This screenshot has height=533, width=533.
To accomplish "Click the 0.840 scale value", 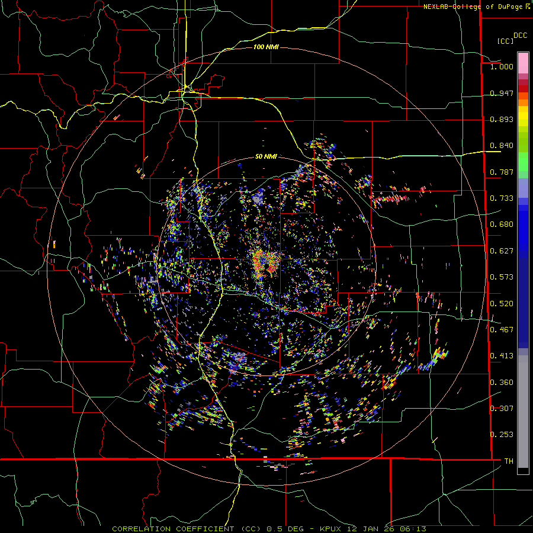I will click(x=502, y=146).
